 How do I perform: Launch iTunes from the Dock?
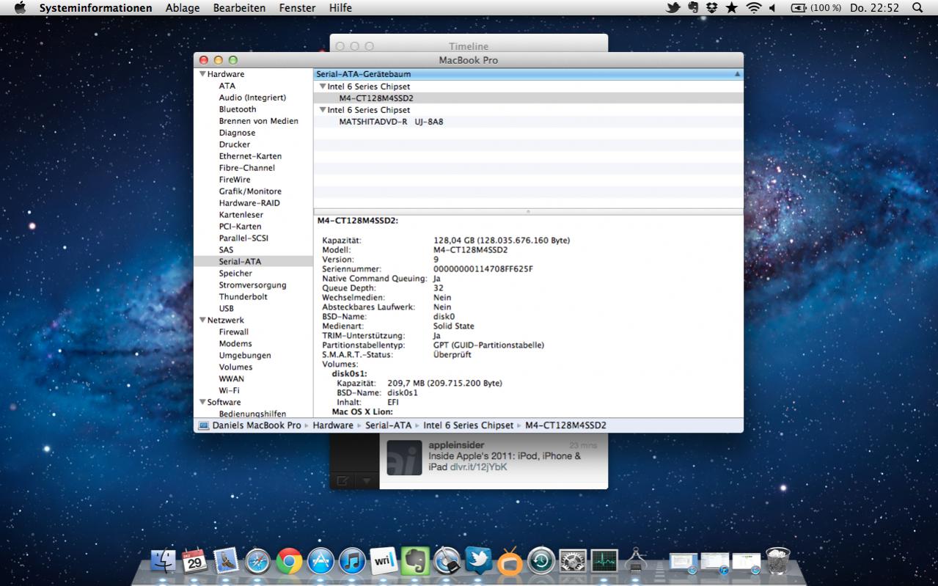pos(353,562)
